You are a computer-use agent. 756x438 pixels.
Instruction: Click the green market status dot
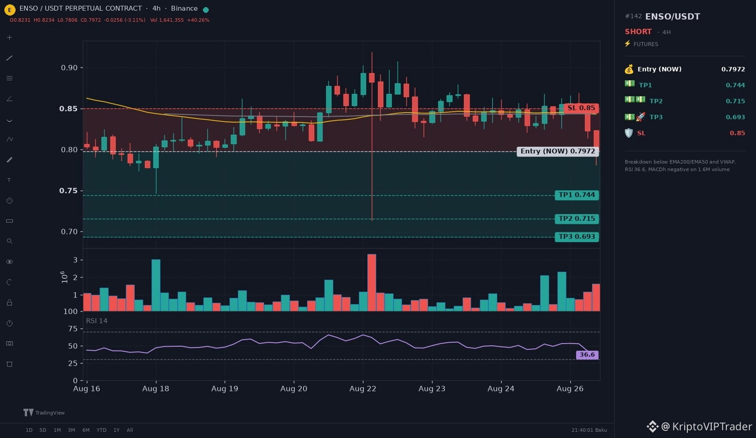(206, 10)
